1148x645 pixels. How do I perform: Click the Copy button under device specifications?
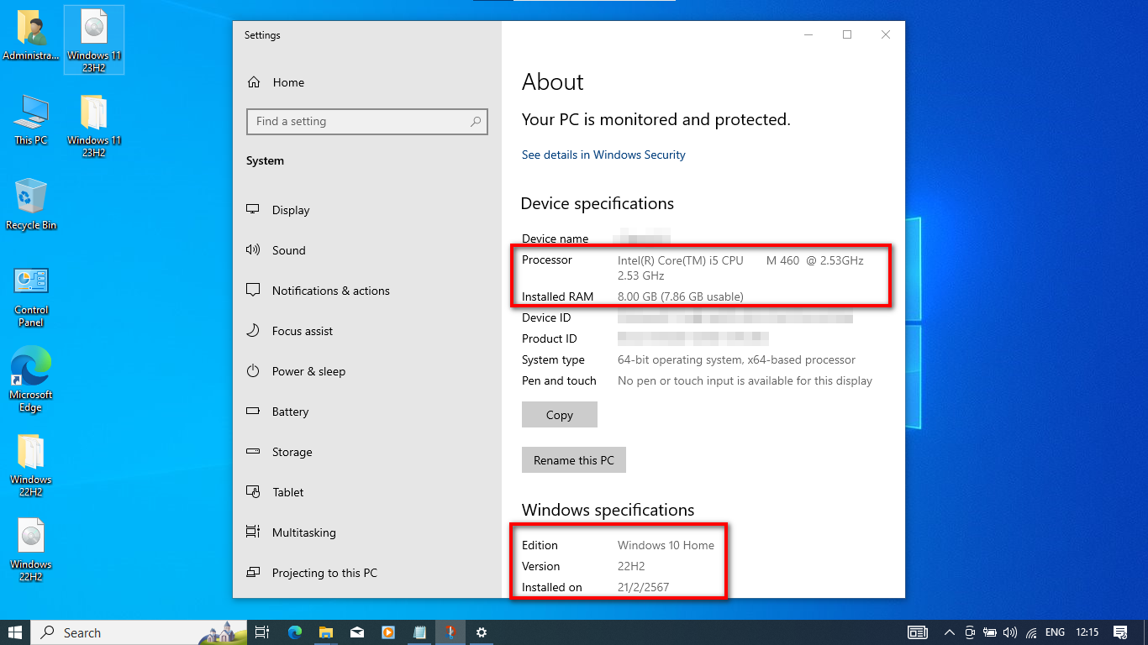(x=560, y=415)
